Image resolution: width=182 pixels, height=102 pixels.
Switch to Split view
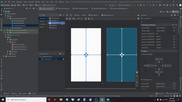(x=169, y=12)
